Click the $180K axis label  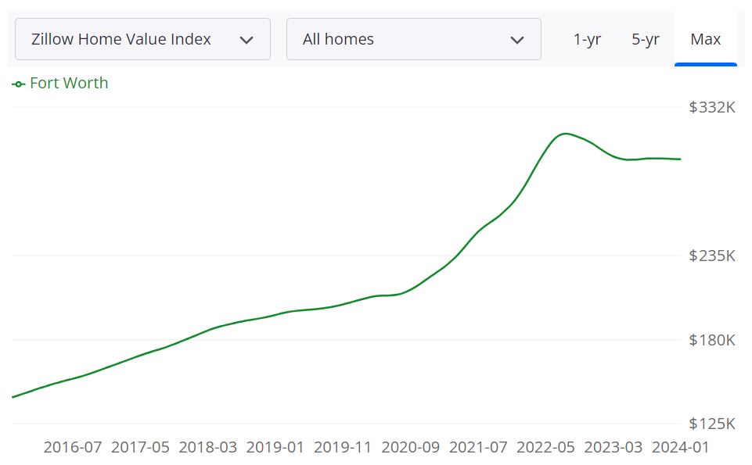(x=712, y=340)
